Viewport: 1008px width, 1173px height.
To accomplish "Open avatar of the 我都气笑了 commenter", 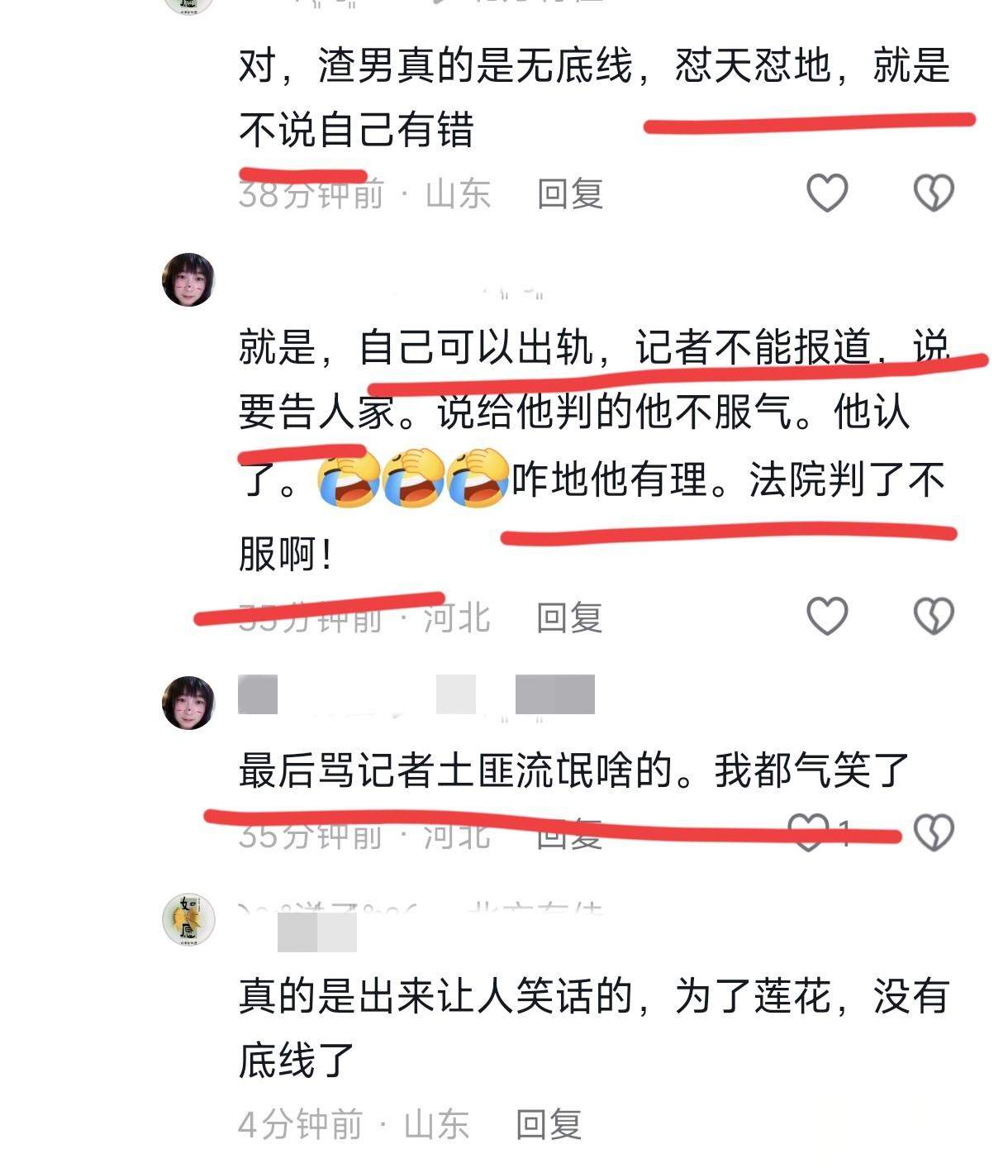I will tap(188, 703).
